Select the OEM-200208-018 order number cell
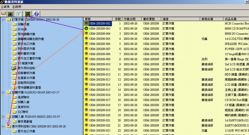This screenshot has height=135, width=249. (100, 105)
